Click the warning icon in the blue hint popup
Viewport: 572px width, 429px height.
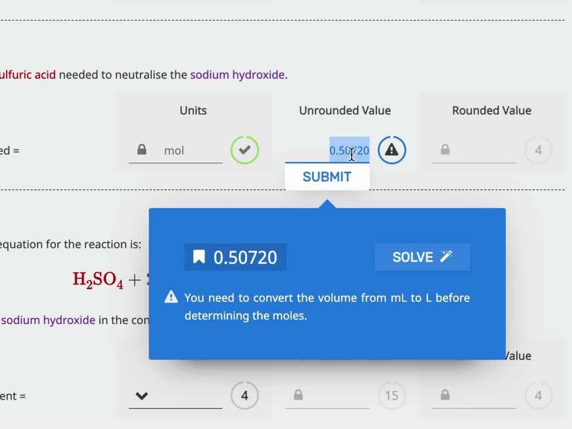[x=171, y=297]
